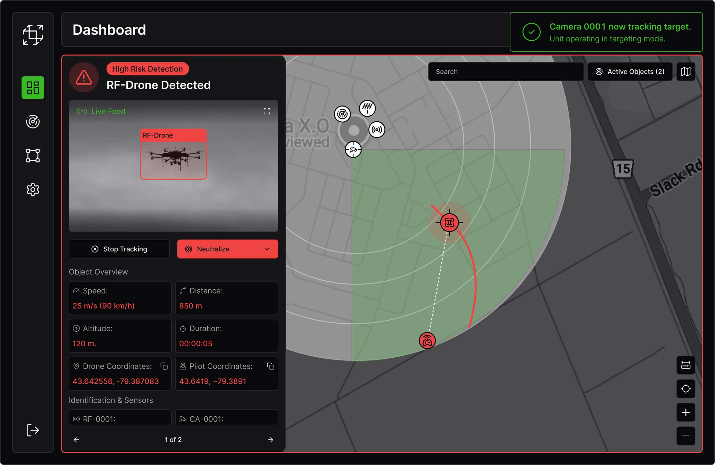Viewport: 715px width, 465px height.
Task: Click the logout icon in sidebar
Action: click(33, 430)
